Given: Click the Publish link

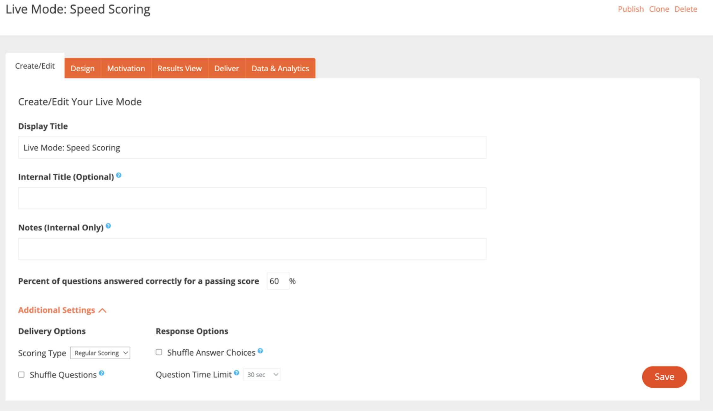Looking at the screenshot, I should point(630,9).
